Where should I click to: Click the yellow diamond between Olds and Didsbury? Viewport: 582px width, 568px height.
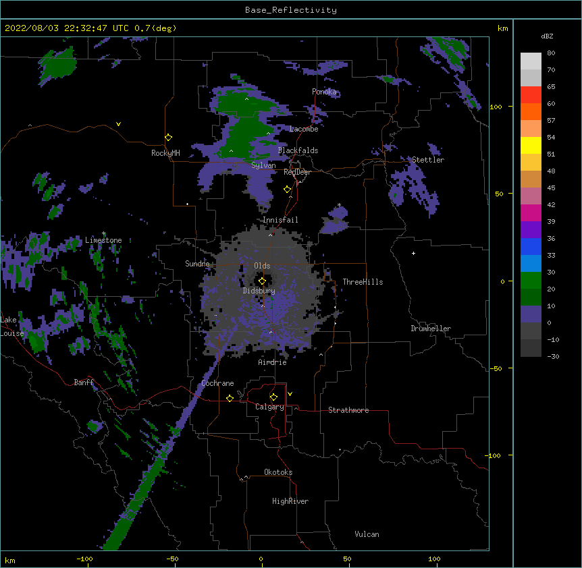click(x=262, y=281)
